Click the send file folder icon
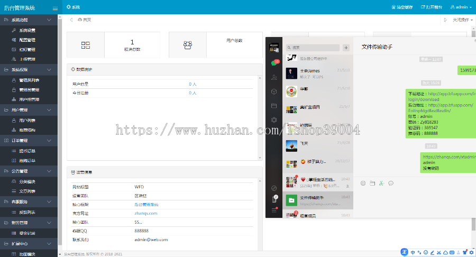The image size is (476, 257). 372,183
